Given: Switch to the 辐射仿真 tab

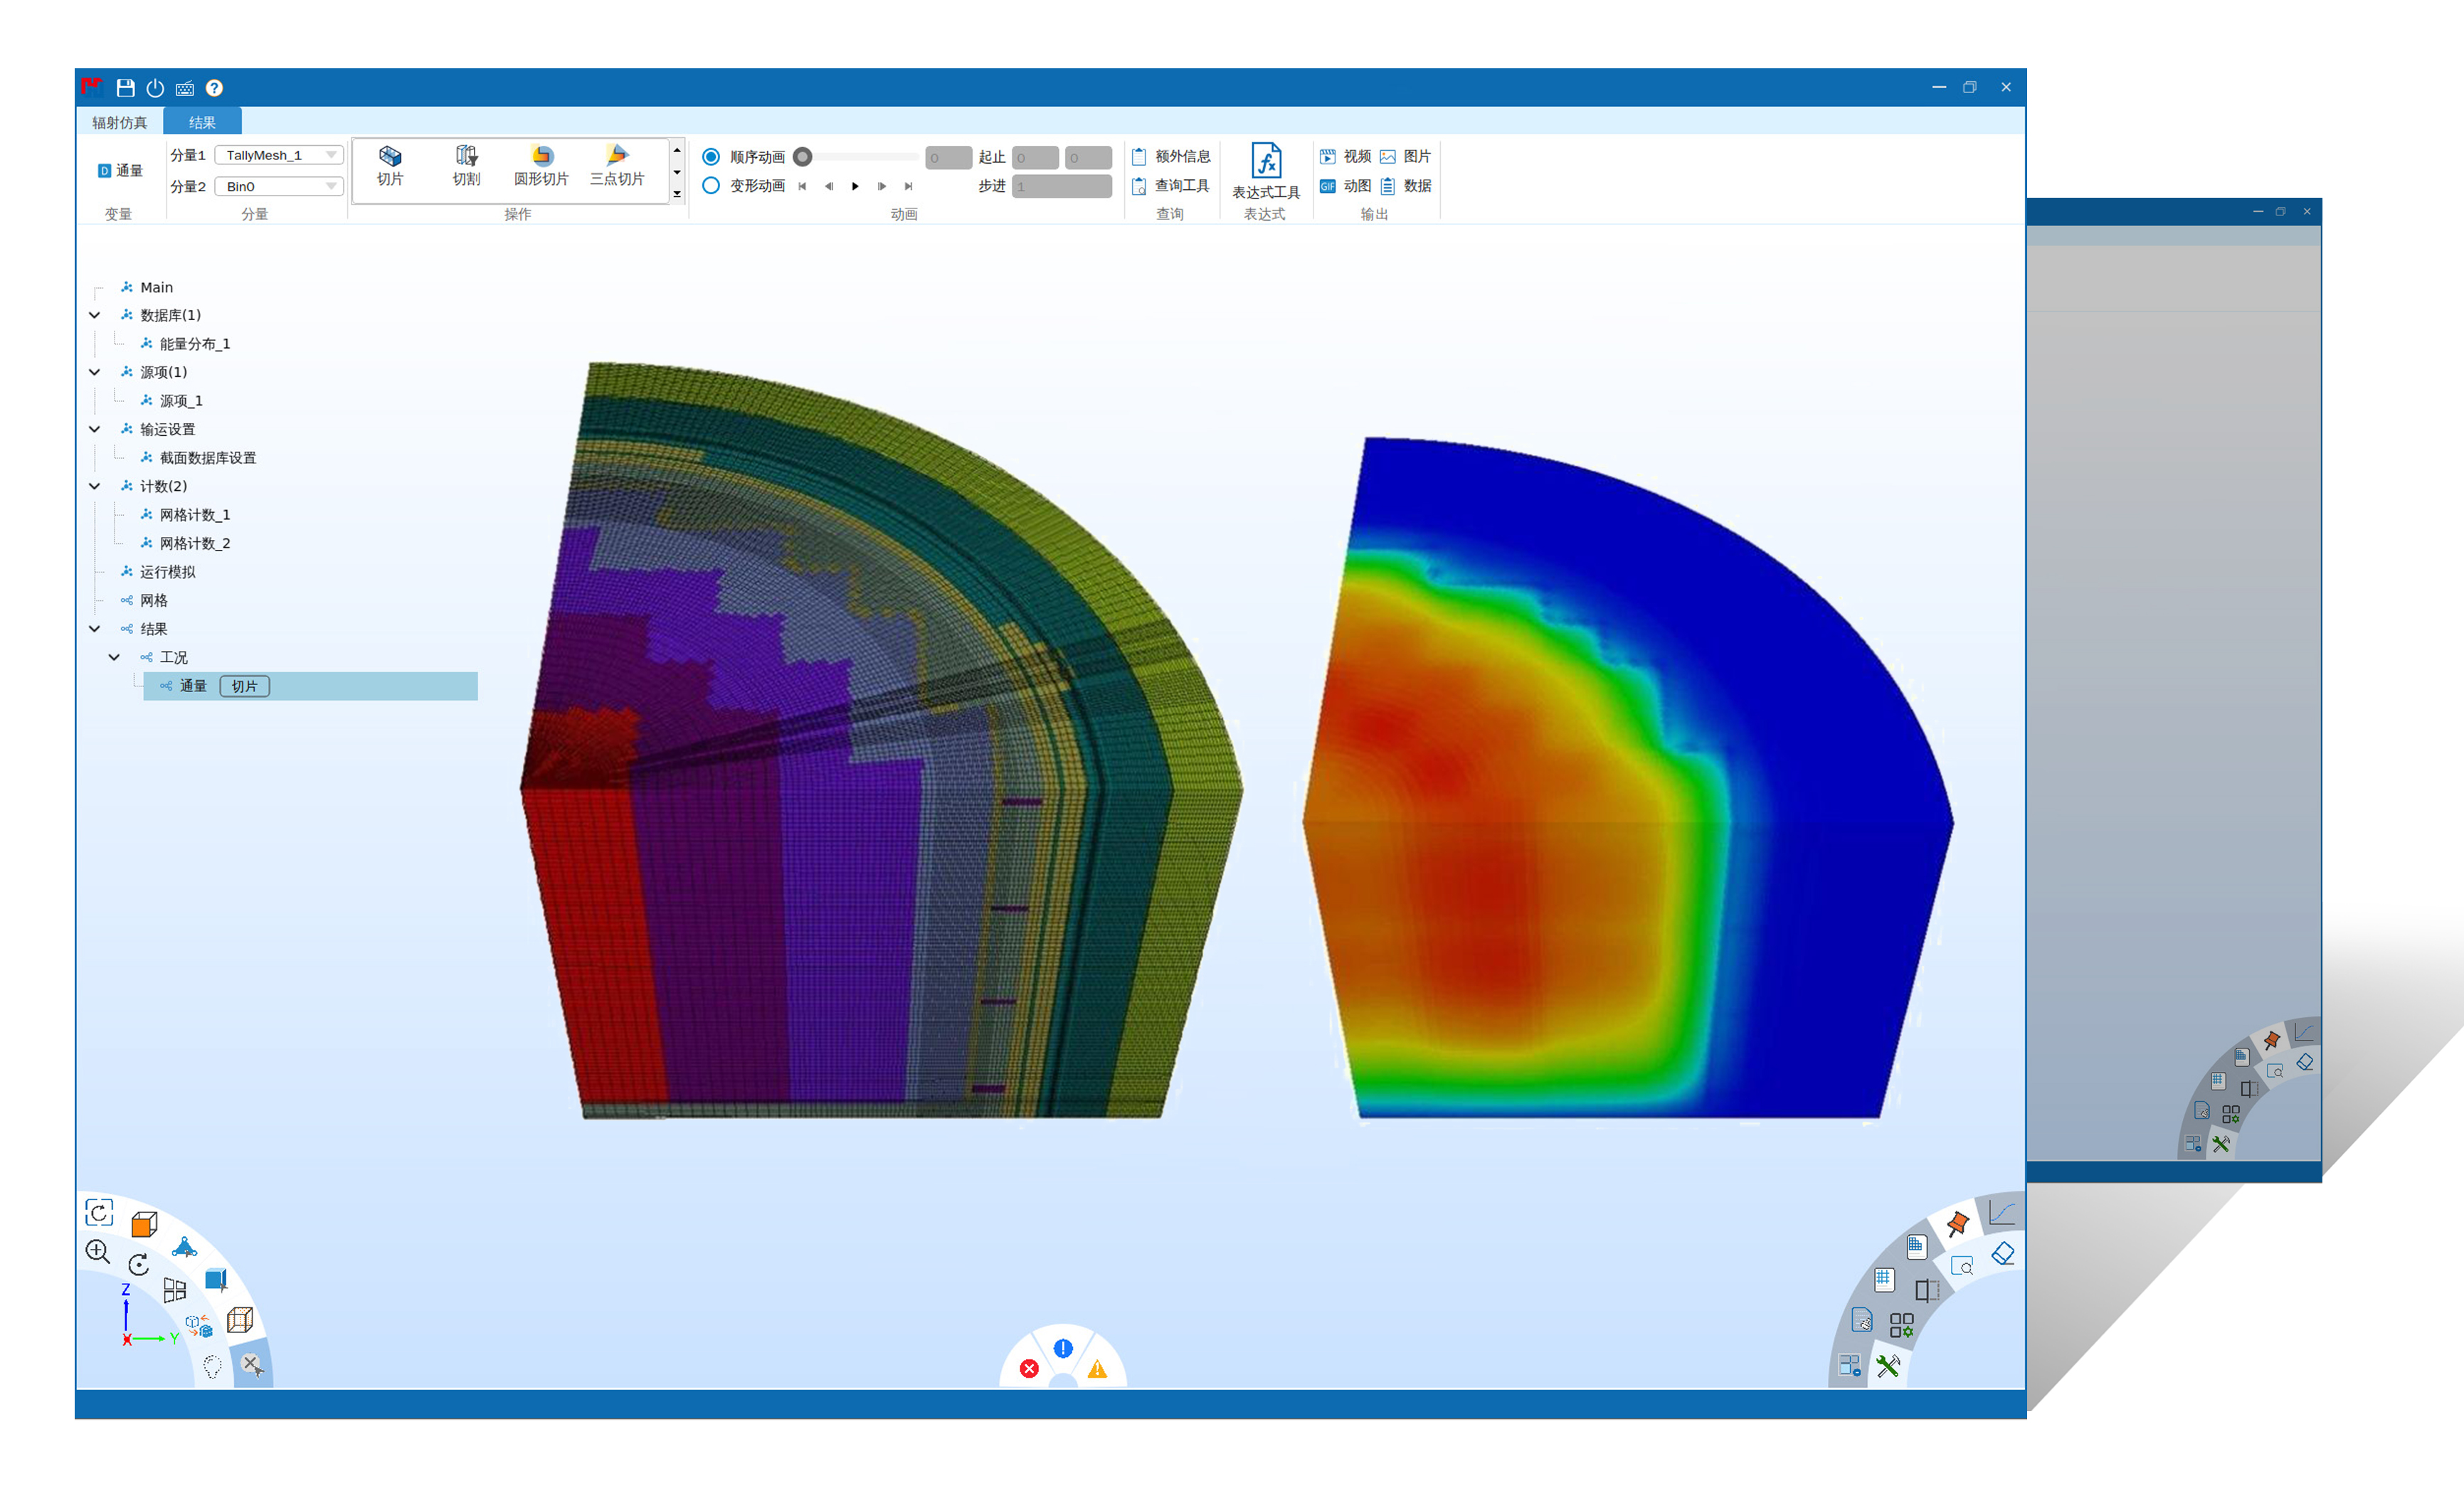Looking at the screenshot, I should [119, 123].
